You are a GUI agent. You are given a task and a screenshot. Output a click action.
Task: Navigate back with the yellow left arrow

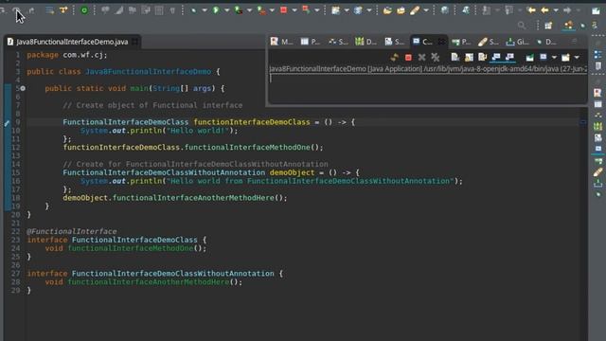(x=545, y=10)
